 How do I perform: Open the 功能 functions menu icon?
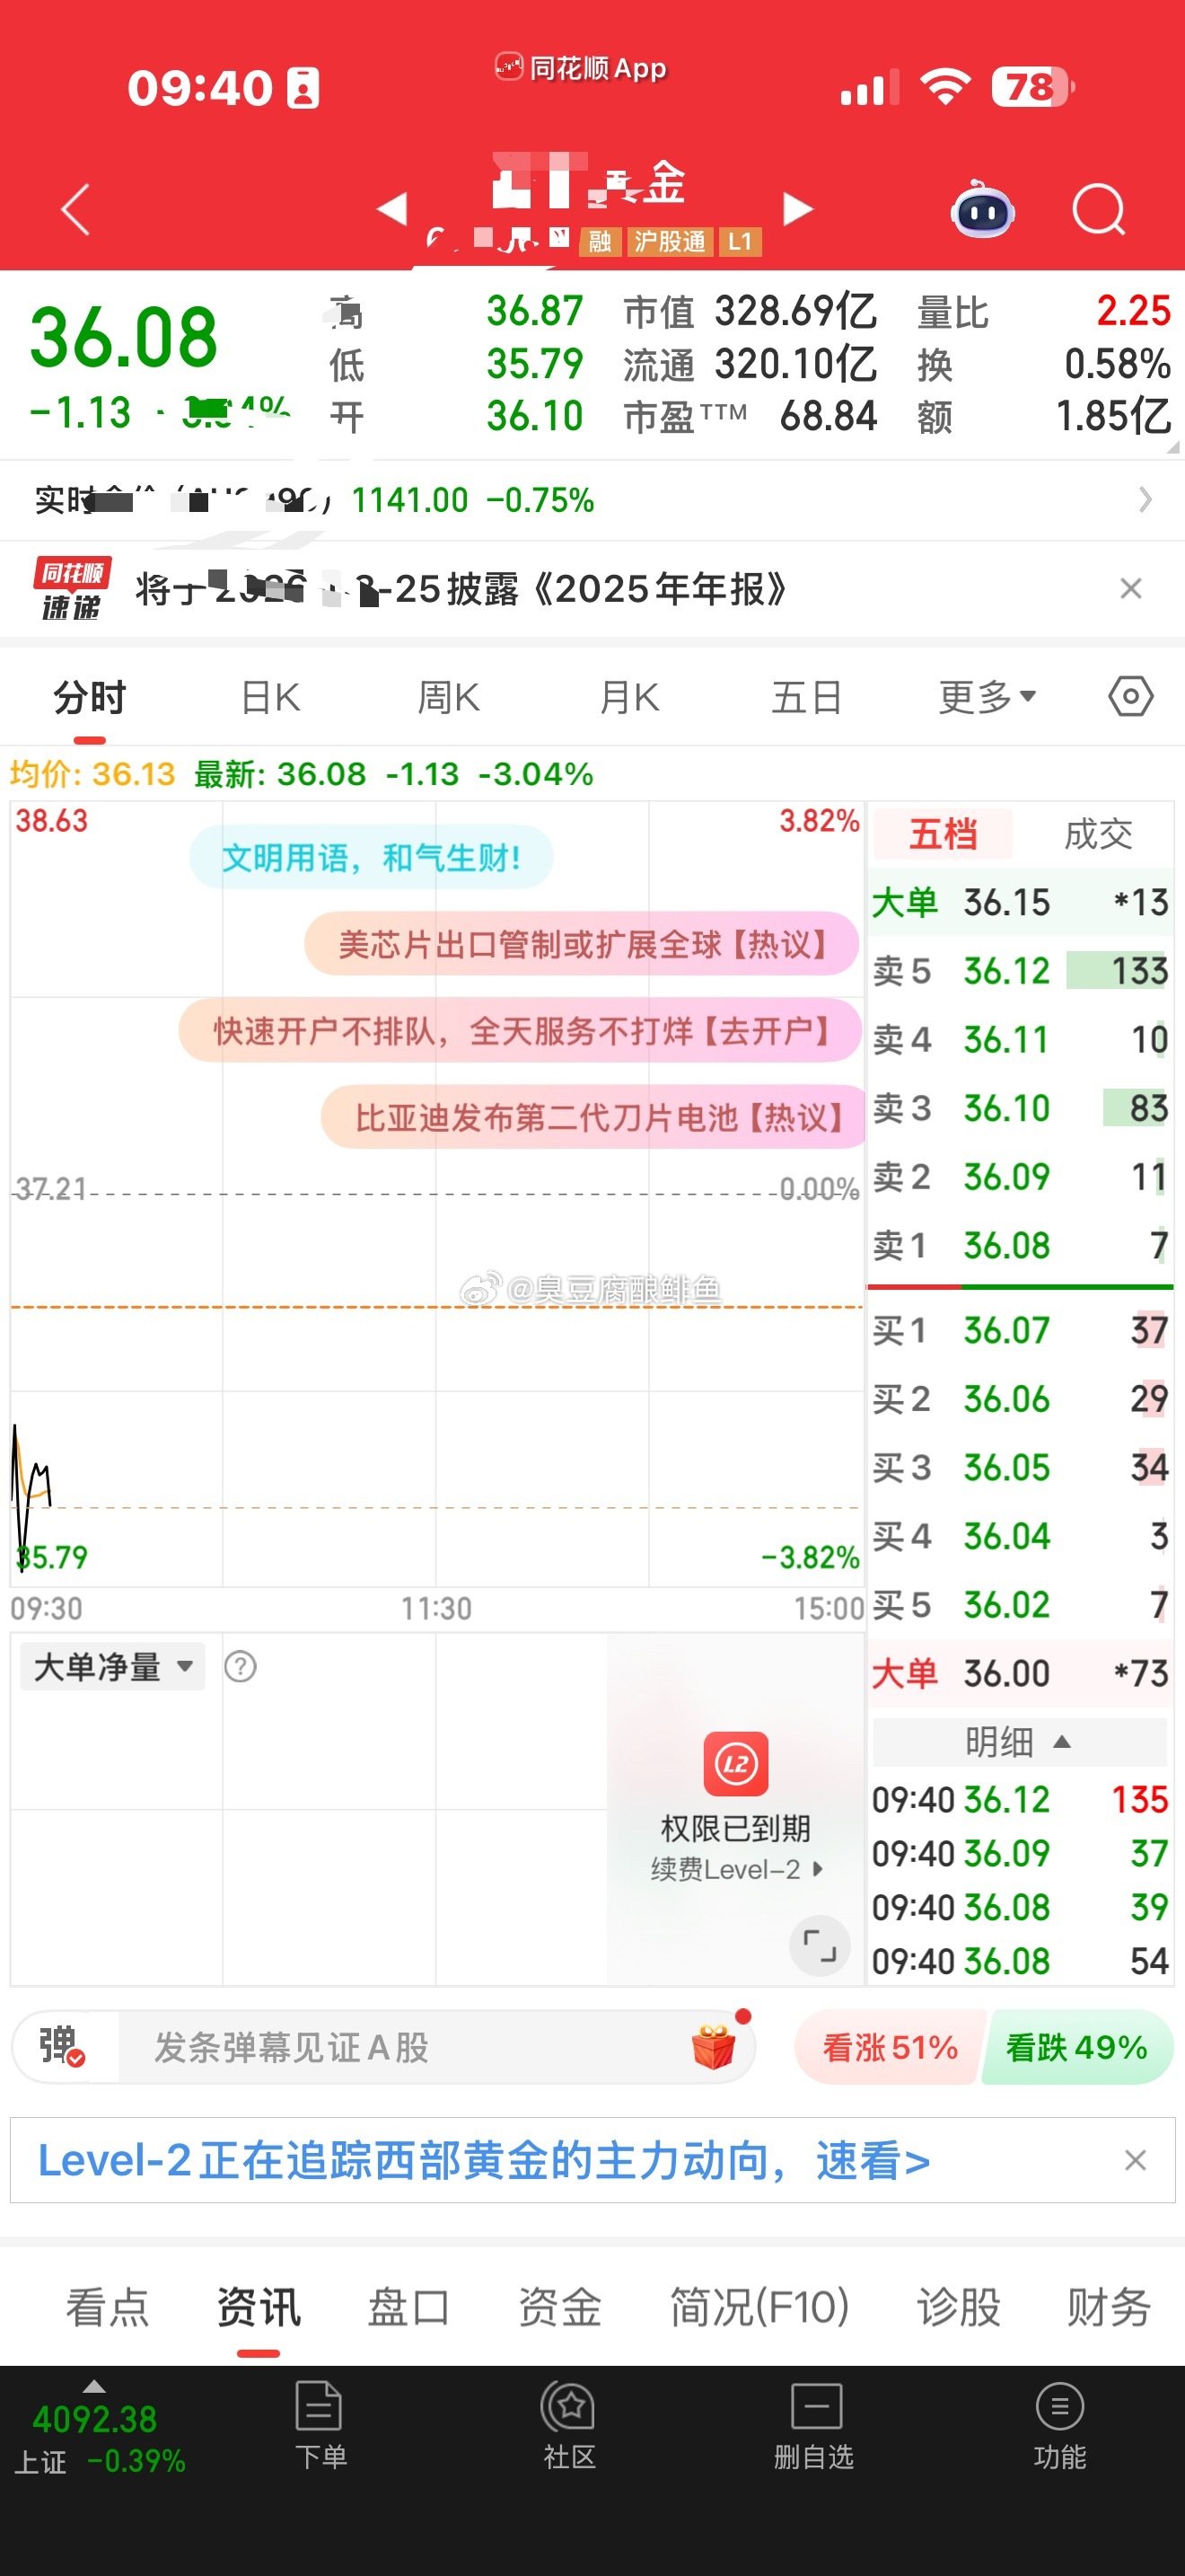tap(1059, 2425)
